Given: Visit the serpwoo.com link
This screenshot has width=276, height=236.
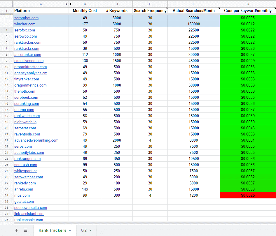Looking at the screenshot, I should [25, 36].
